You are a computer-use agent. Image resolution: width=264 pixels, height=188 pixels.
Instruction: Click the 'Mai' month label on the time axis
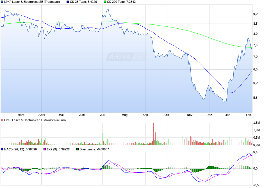coord(61,115)
